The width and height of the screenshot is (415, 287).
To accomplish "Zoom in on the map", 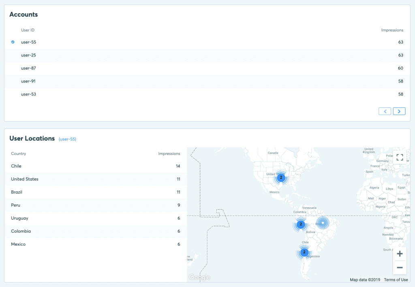I will [400, 254].
